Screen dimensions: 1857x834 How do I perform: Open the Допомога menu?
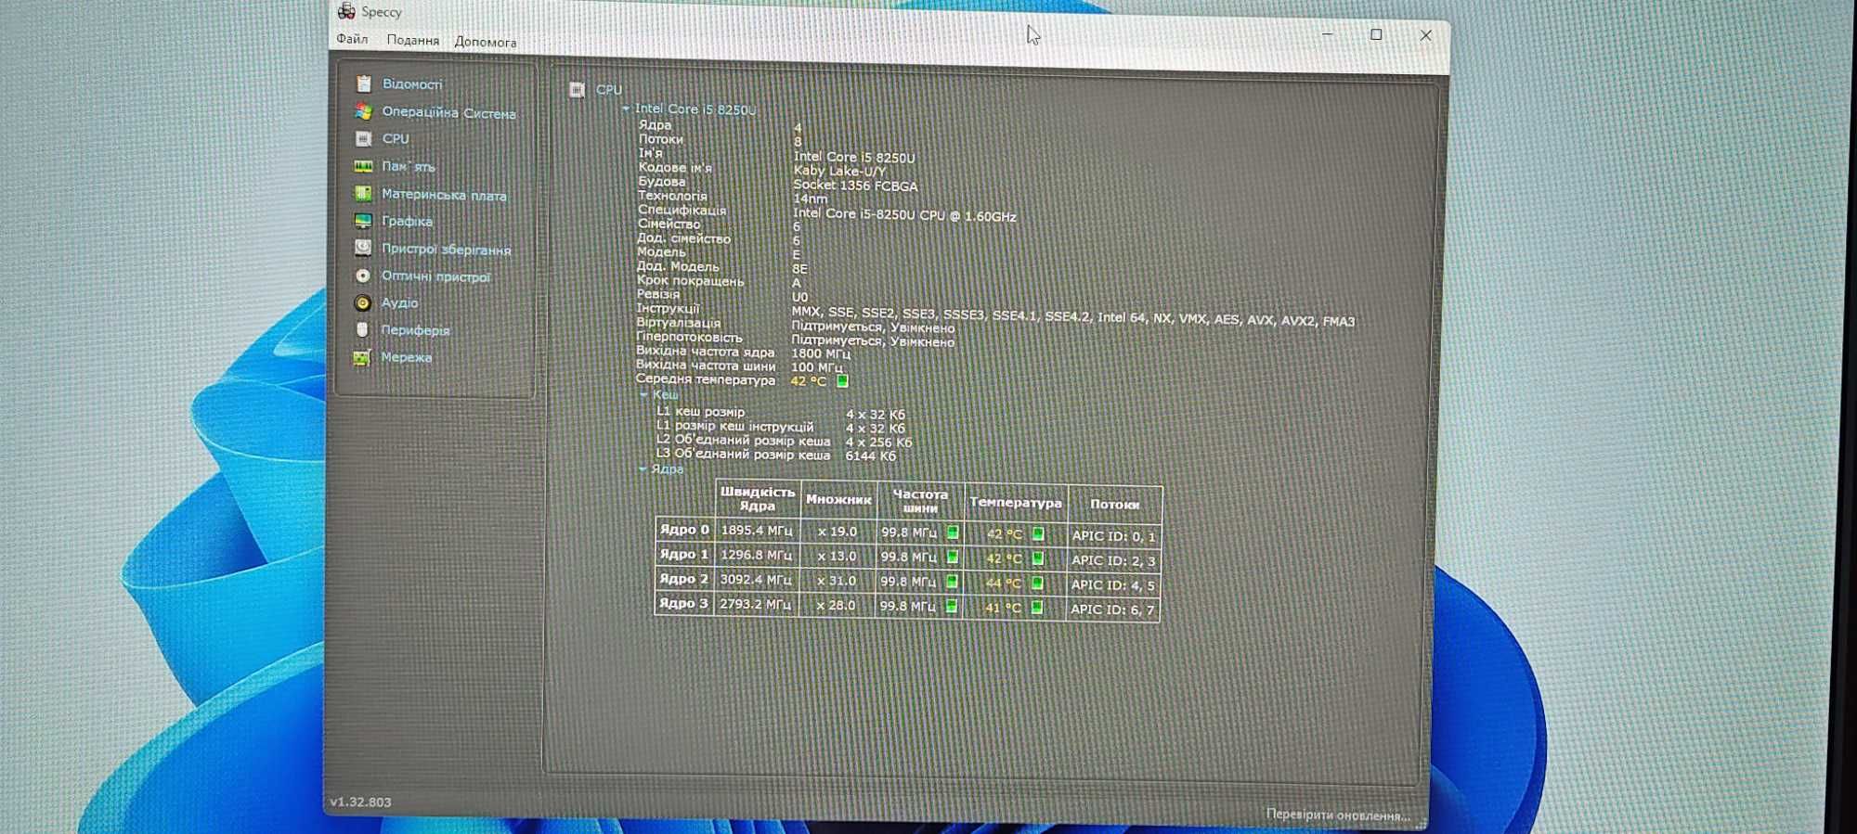486,42
